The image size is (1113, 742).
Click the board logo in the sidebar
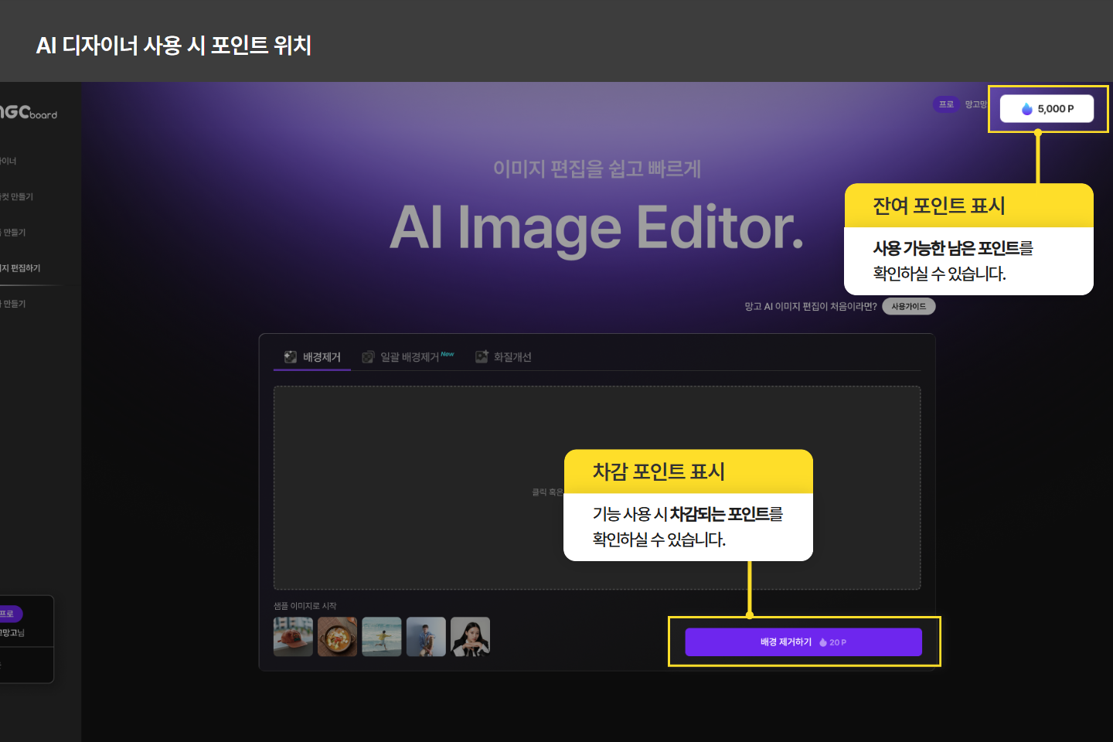tap(29, 113)
